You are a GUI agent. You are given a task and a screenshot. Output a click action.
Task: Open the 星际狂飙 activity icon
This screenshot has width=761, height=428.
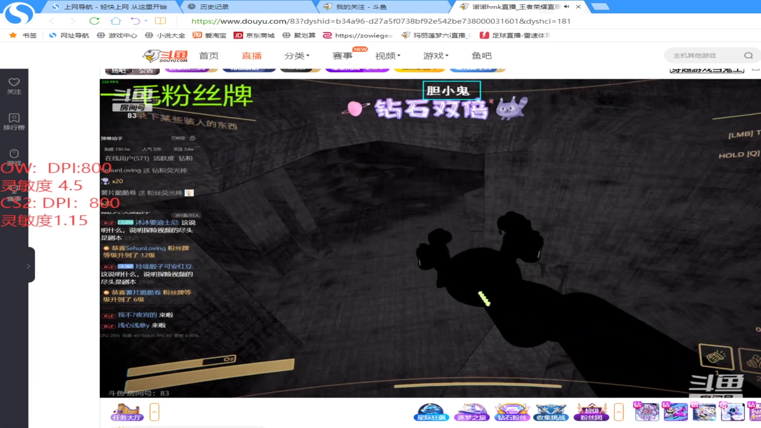point(431,412)
